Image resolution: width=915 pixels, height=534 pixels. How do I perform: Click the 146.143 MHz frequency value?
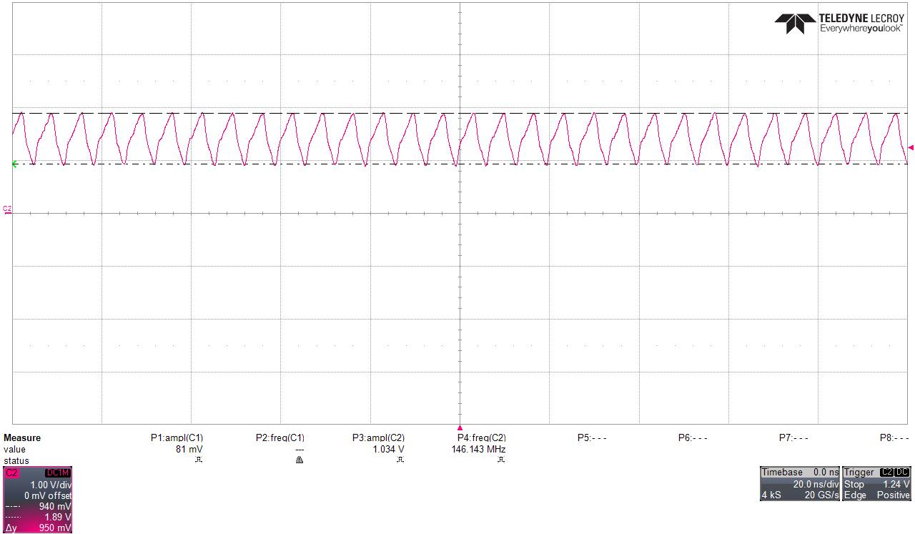[478, 449]
